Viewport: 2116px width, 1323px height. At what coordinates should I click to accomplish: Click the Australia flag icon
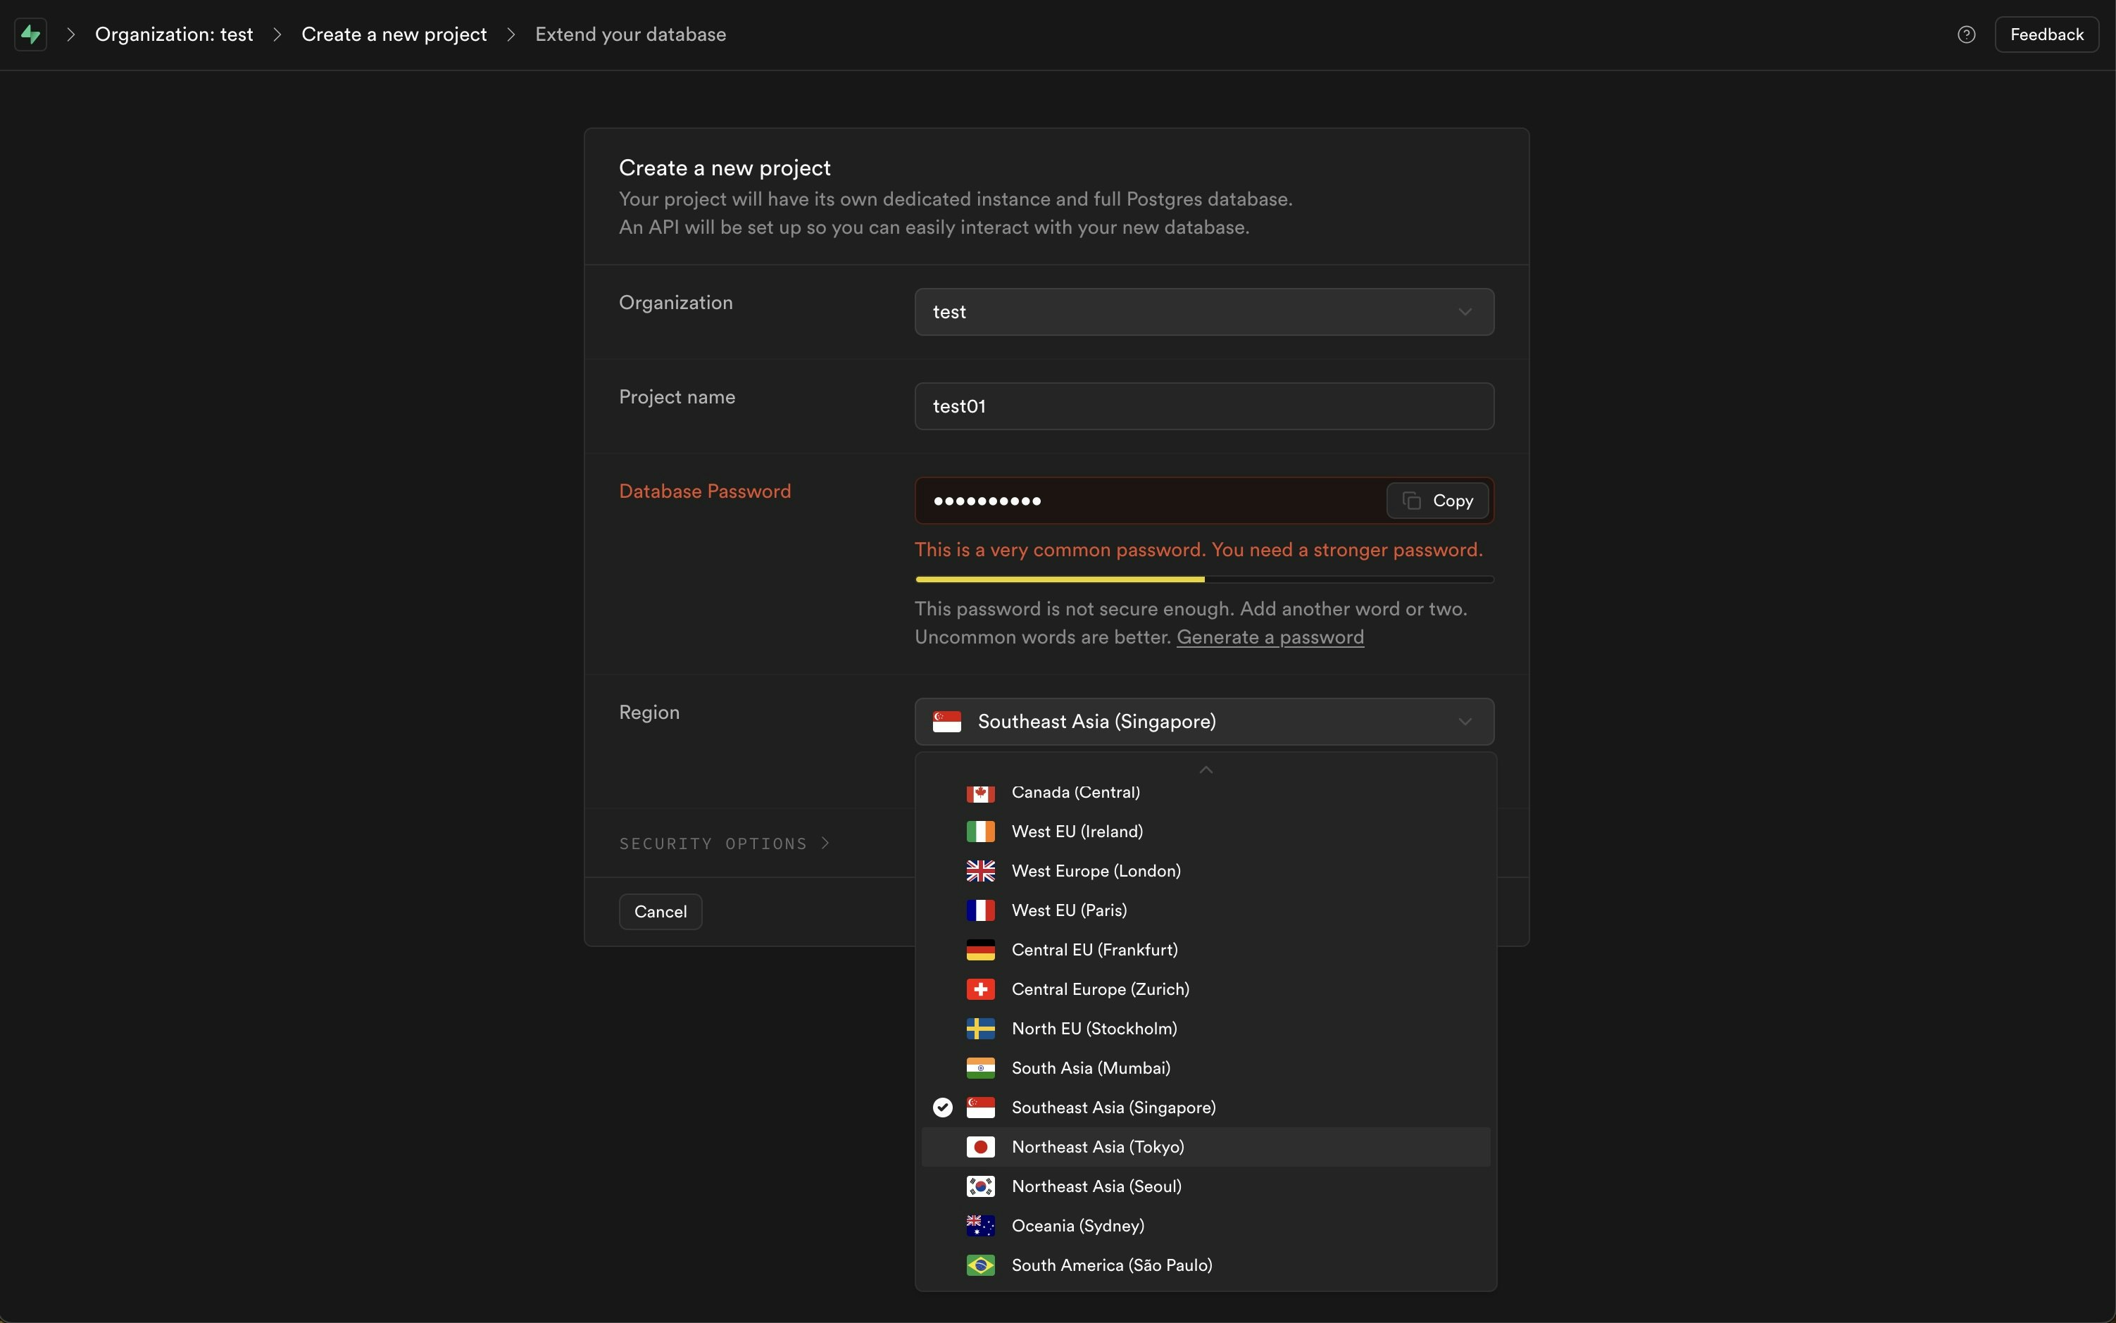pos(980,1225)
